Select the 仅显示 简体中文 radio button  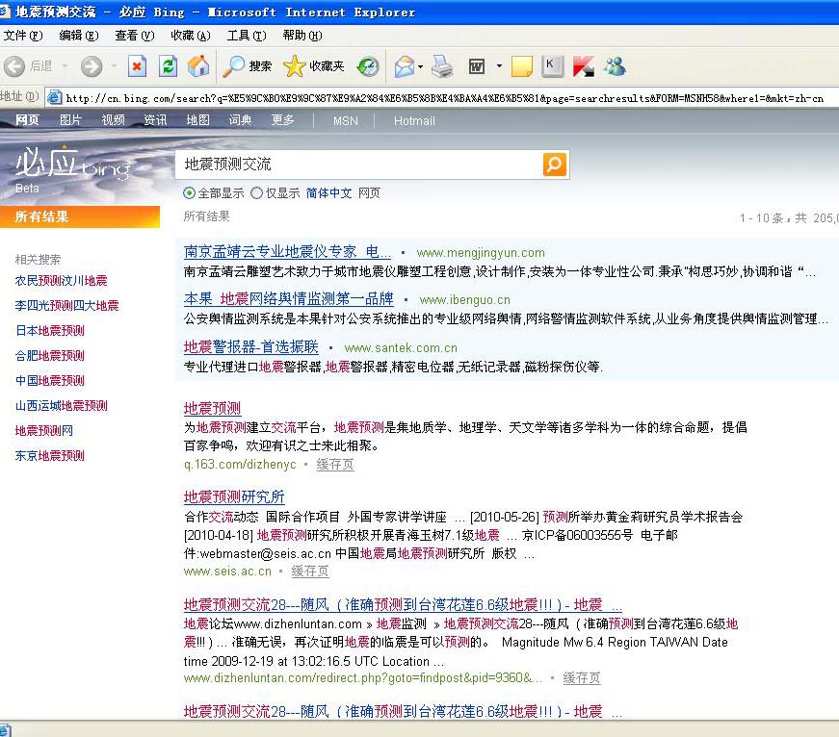(257, 193)
